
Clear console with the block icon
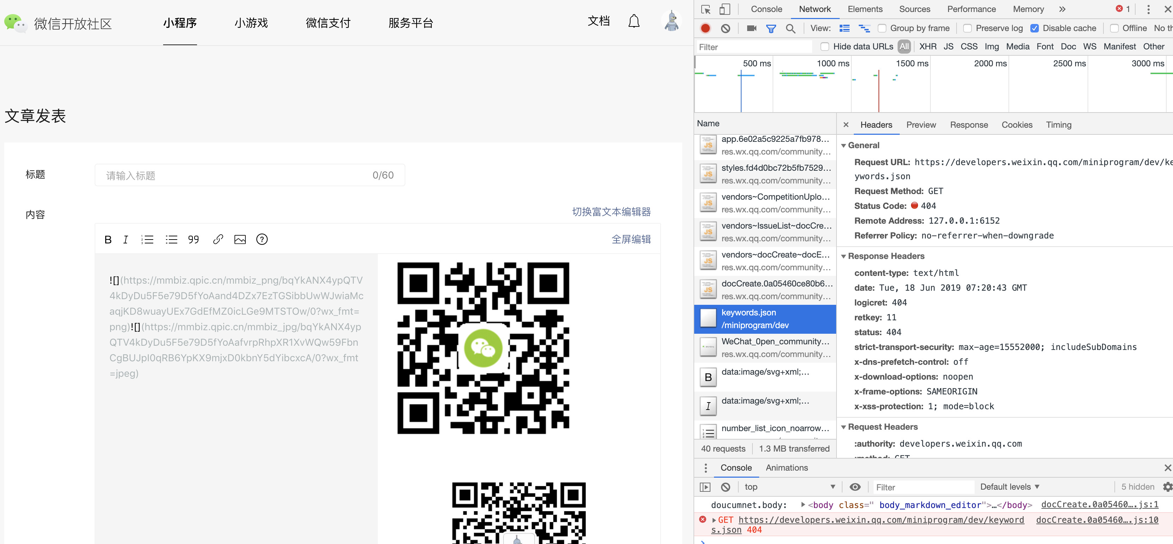coord(725,487)
